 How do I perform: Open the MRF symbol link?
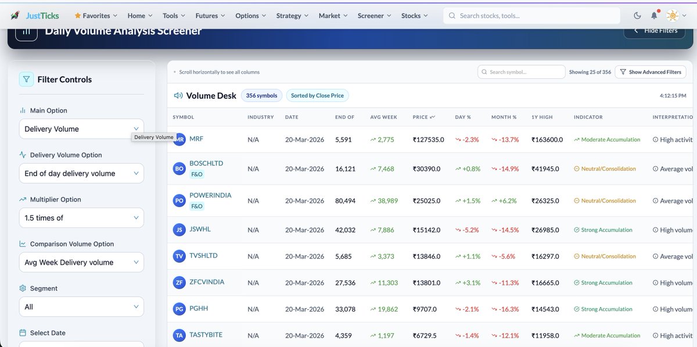click(x=196, y=139)
